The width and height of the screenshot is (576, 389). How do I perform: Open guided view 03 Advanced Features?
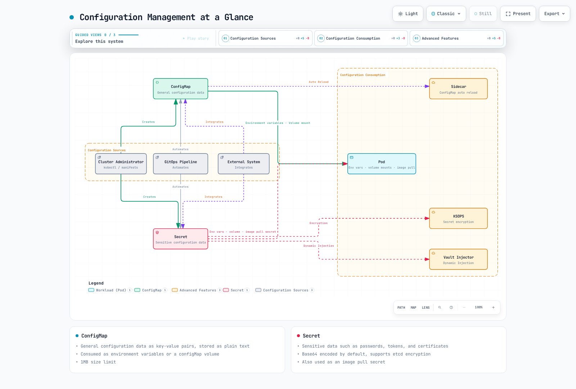click(x=456, y=38)
